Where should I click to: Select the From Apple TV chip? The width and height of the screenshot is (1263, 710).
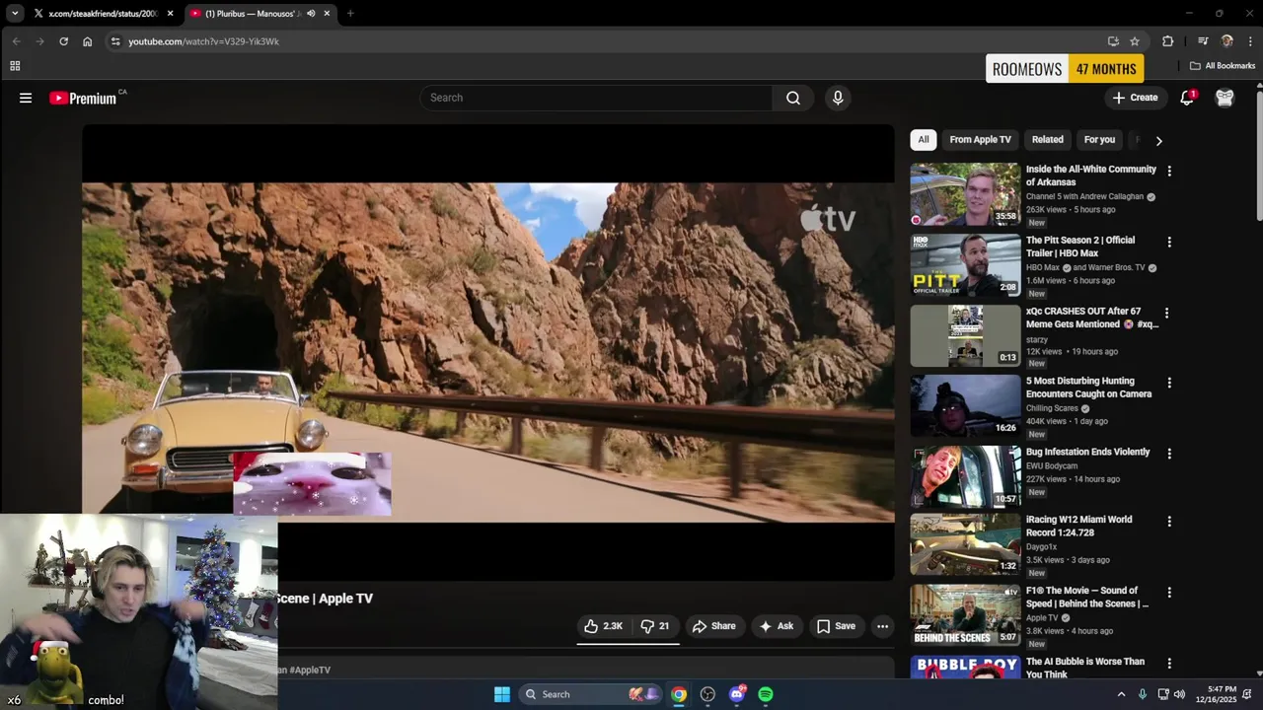coord(980,140)
